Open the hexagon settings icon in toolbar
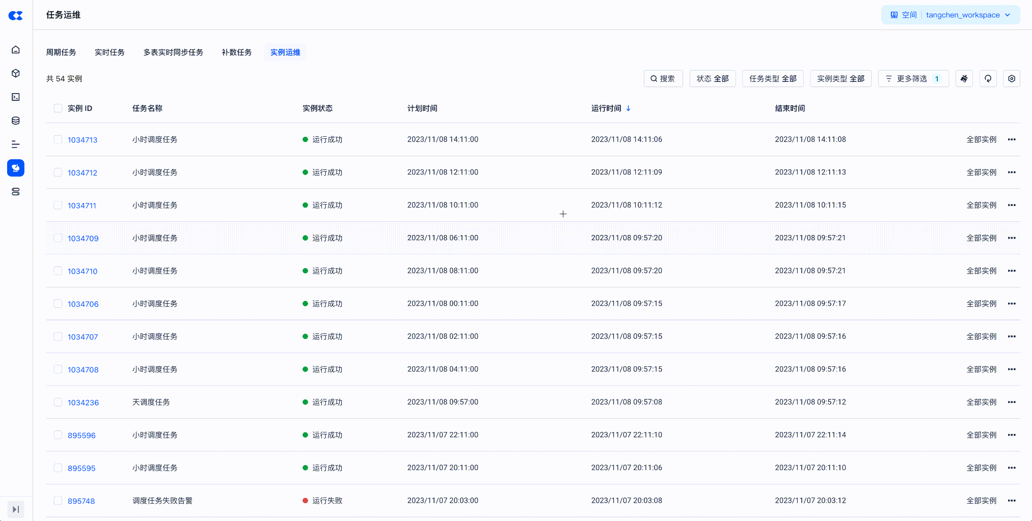 [1011, 79]
